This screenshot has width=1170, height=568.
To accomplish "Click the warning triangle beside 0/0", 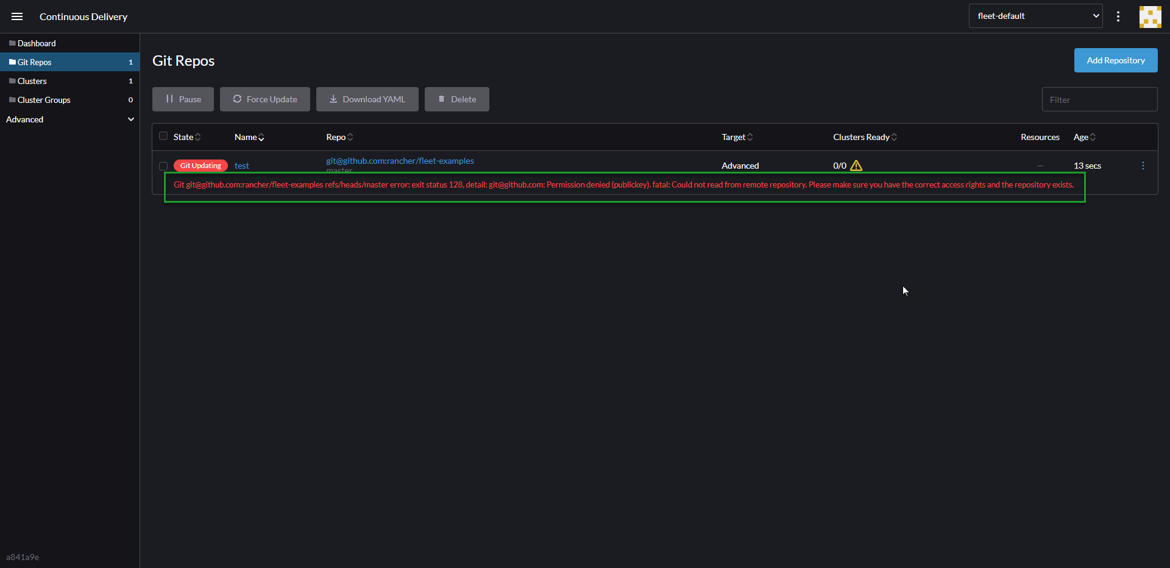I will [856, 165].
